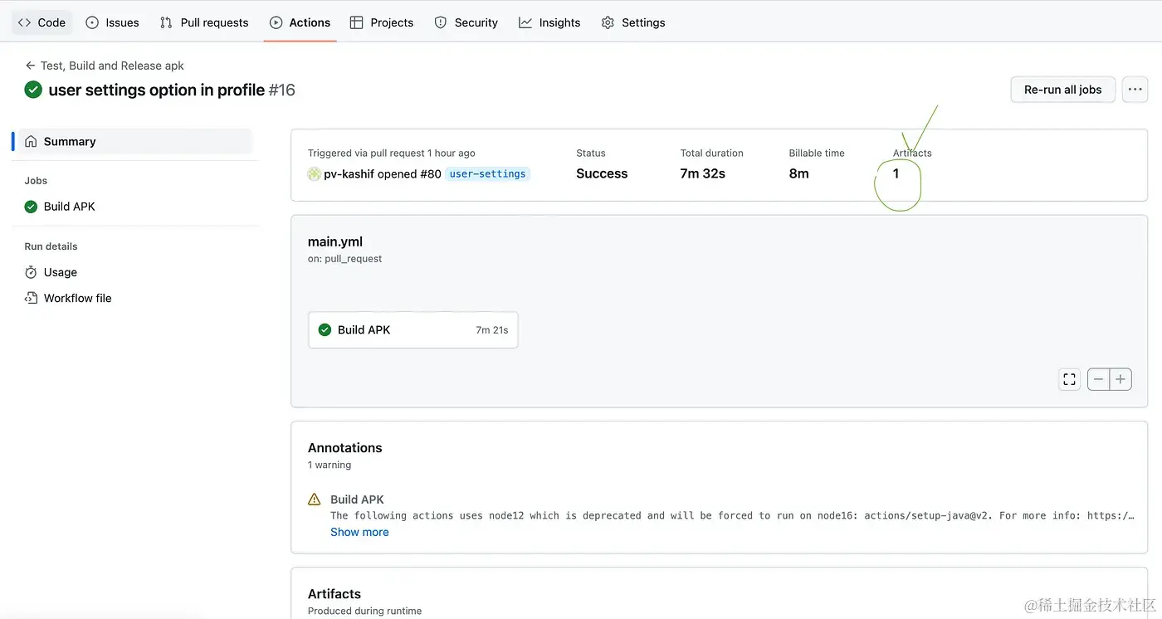Expand annotation with Show more
Screen dimensions: 1162x619
click(x=359, y=532)
